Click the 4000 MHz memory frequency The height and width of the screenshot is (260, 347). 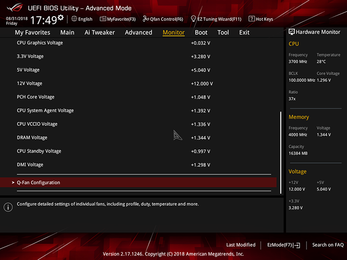[x=298, y=135]
